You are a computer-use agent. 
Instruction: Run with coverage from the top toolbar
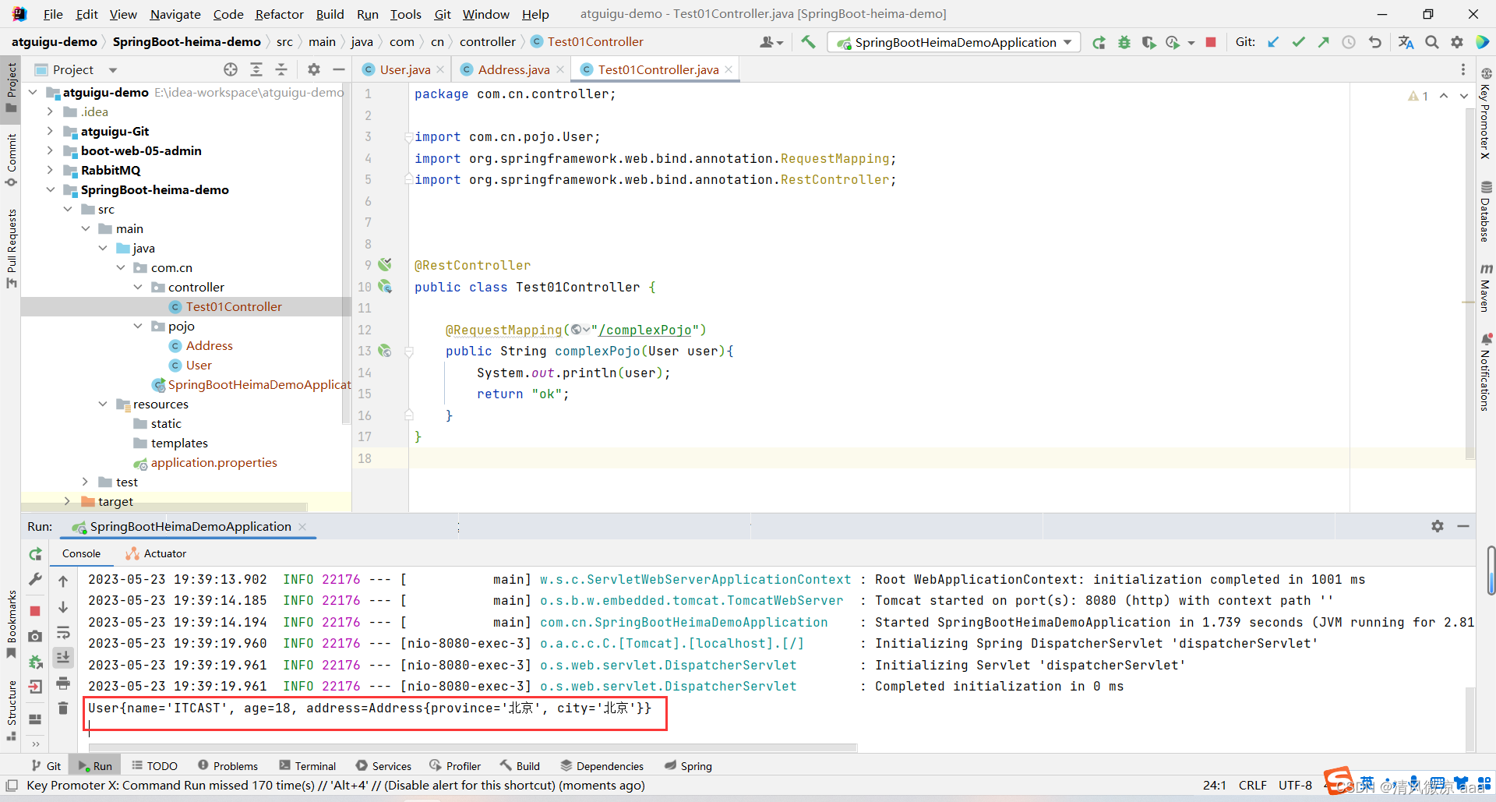pyautogui.click(x=1148, y=42)
